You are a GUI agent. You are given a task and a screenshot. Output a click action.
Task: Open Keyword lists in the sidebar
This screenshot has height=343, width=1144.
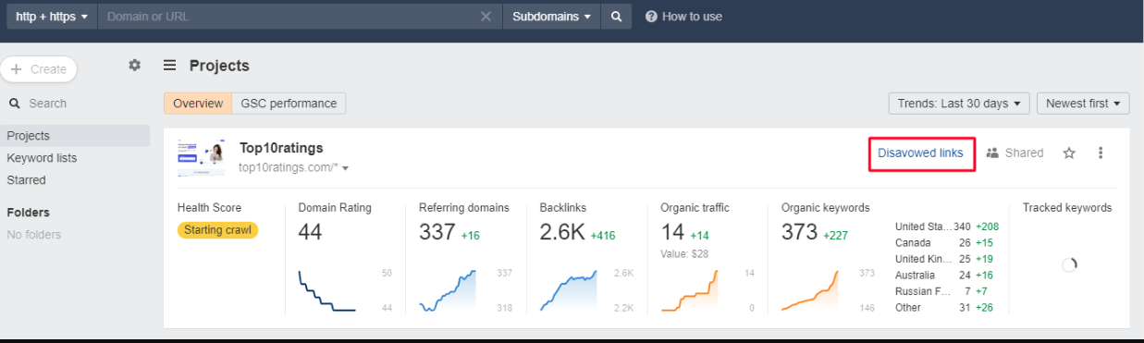pos(42,158)
